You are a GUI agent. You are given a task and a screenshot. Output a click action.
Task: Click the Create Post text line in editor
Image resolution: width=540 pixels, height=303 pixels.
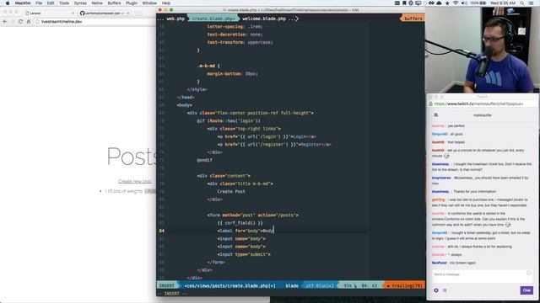click(x=231, y=191)
